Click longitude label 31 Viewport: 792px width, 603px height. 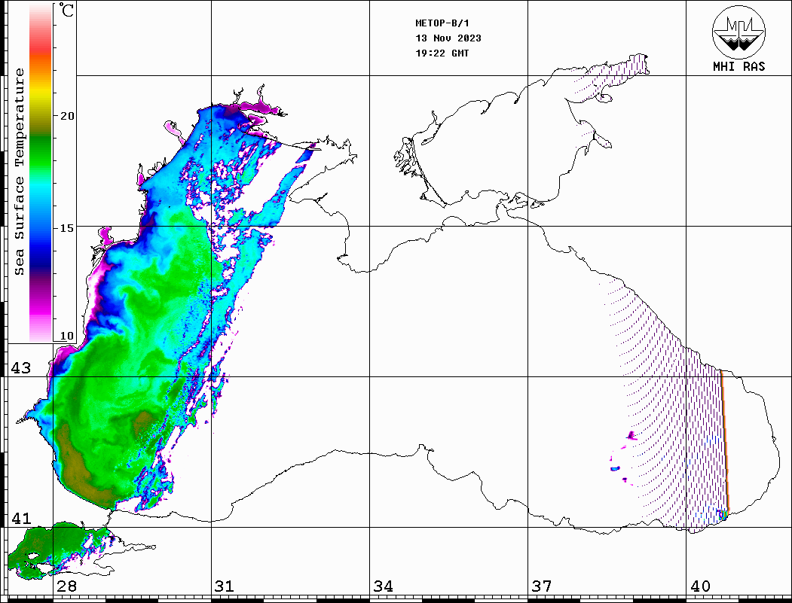tap(225, 586)
